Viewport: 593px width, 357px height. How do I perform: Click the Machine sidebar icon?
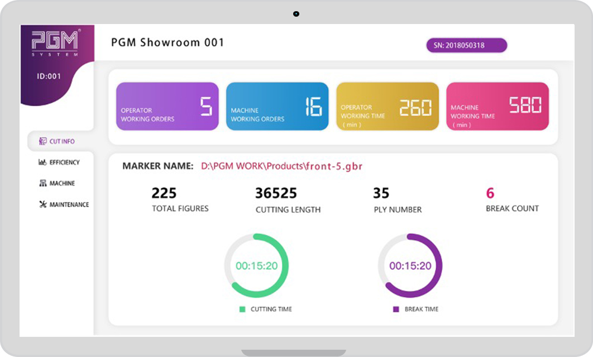coord(43,183)
